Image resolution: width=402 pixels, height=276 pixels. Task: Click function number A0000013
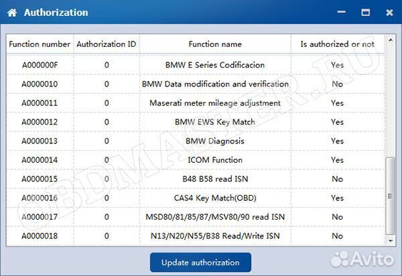[x=40, y=141]
